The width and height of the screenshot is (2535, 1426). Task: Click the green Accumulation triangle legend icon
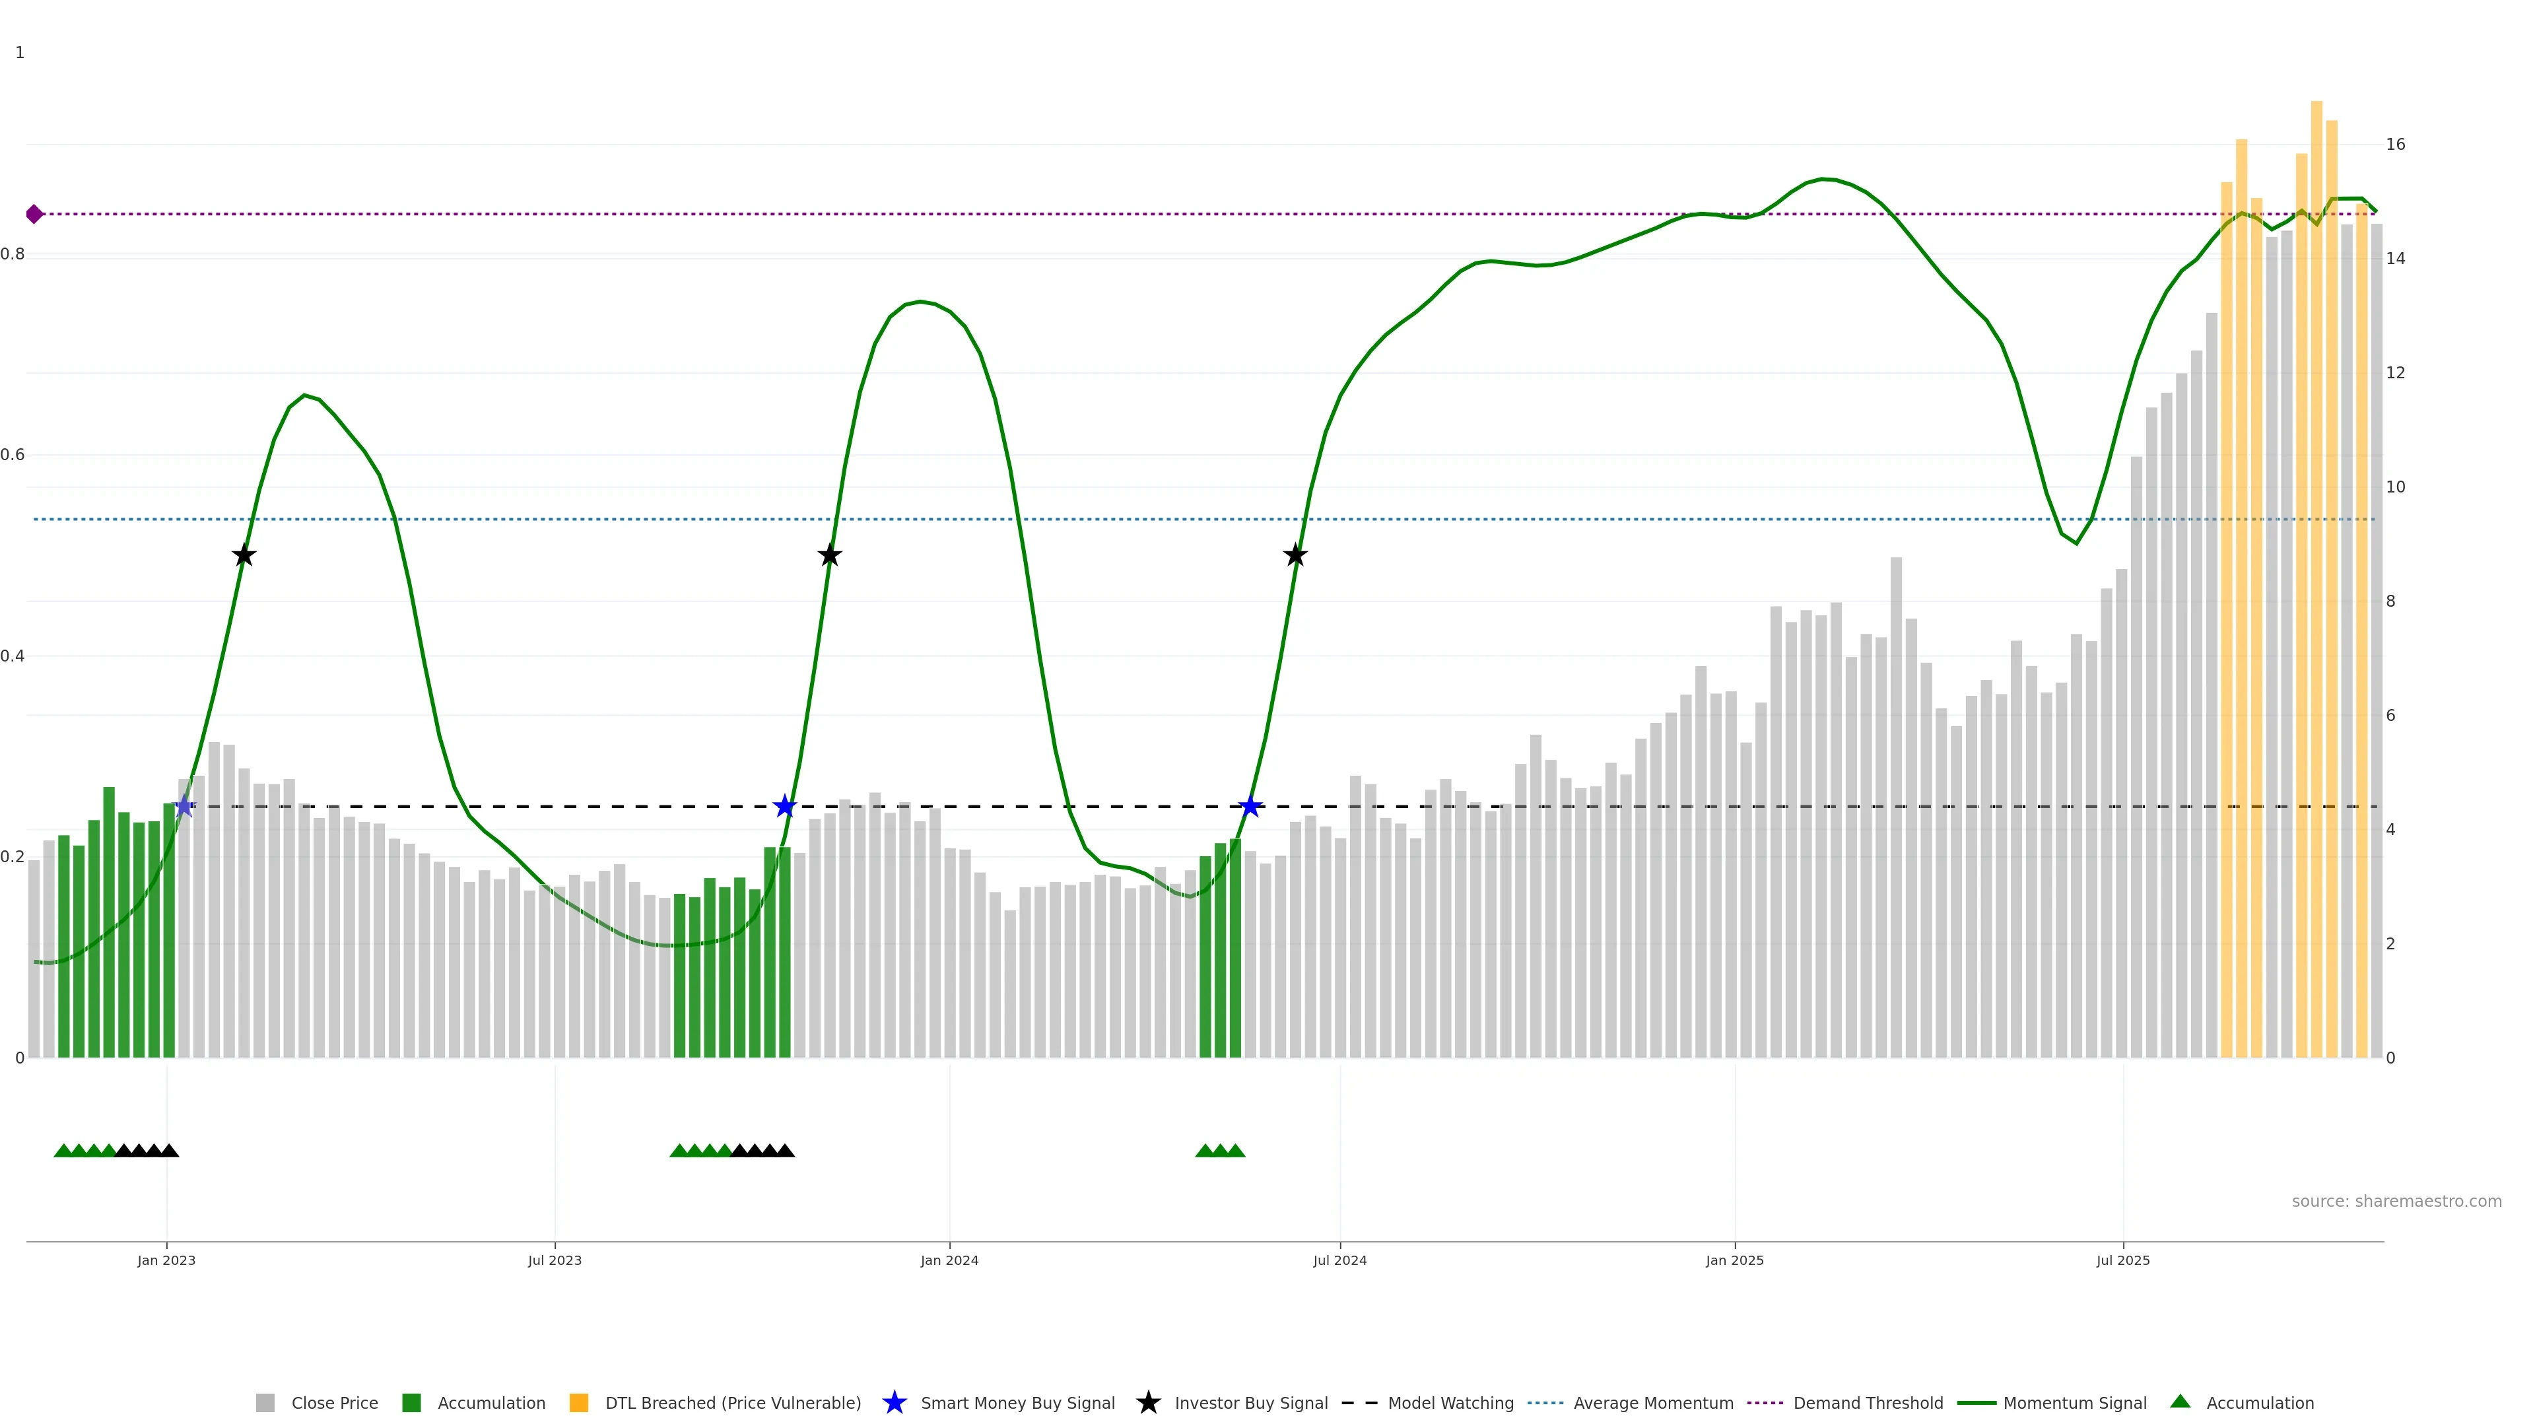[x=2180, y=1402]
